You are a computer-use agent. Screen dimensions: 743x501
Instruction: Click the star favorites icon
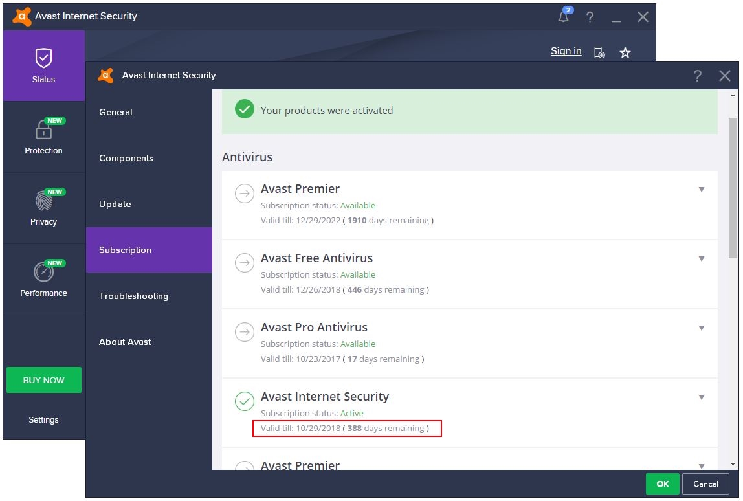click(x=625, y=52)
